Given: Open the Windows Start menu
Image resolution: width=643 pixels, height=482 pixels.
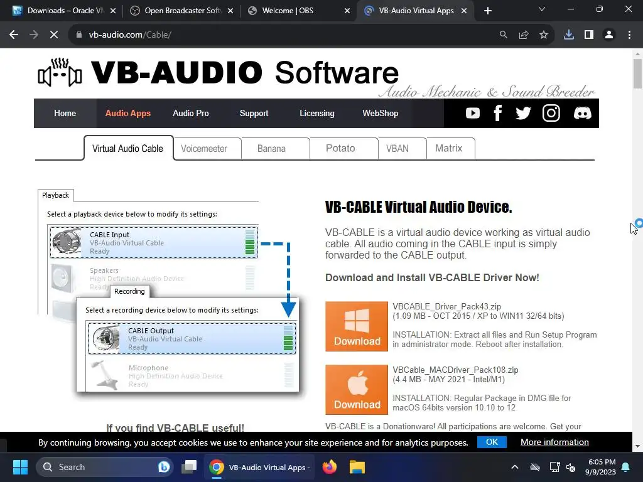Looking at the screenshot, I should coord(20,467).
